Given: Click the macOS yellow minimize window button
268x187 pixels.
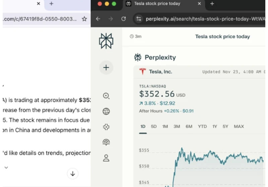Looking at the screenshot, I should click(x=107, y=4).
